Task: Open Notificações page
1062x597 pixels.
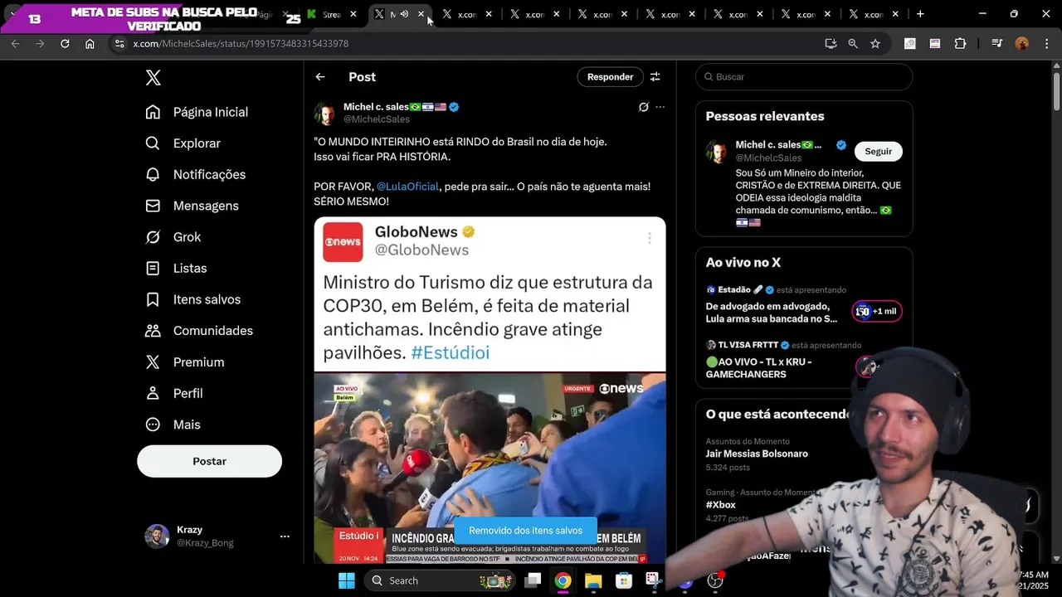Action: point(195,174)
